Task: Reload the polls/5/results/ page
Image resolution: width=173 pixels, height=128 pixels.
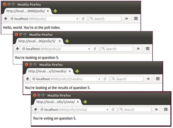Action: [105, 79]
